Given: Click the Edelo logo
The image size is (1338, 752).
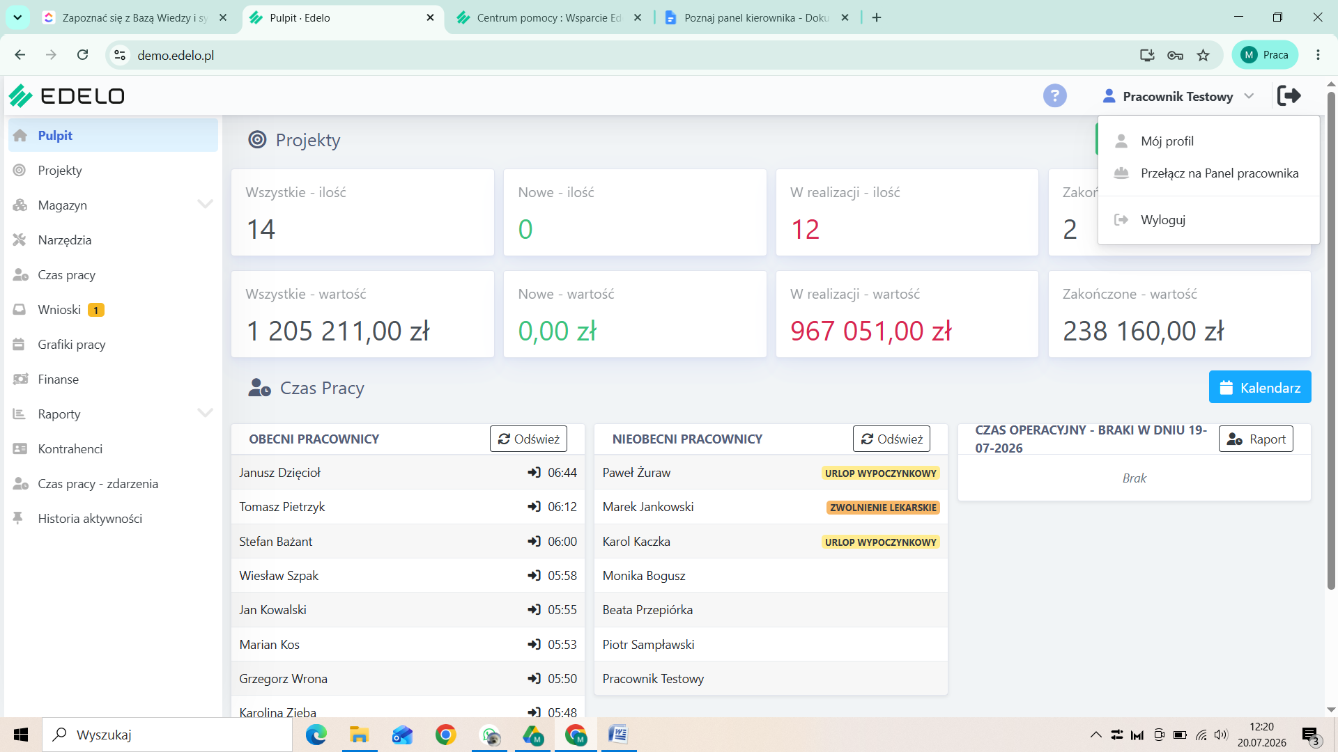Looking at the screenshot, I should tap(66, 95).
